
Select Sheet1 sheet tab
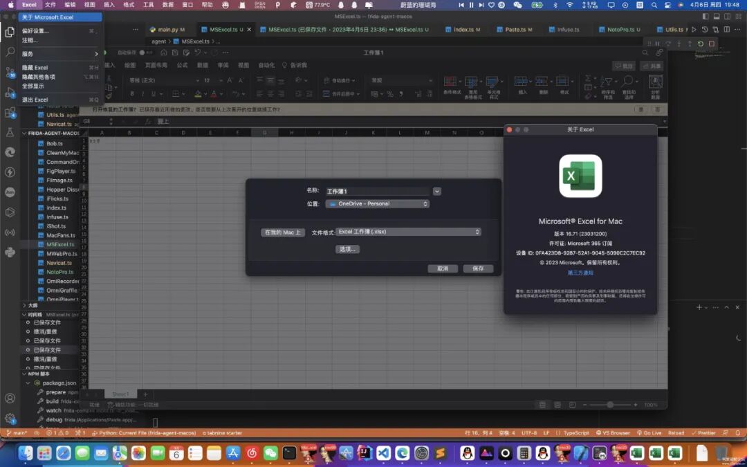click(120, 394)
